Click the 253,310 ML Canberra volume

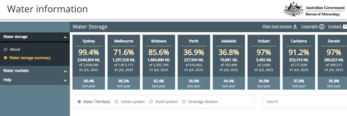pos(299,60)
